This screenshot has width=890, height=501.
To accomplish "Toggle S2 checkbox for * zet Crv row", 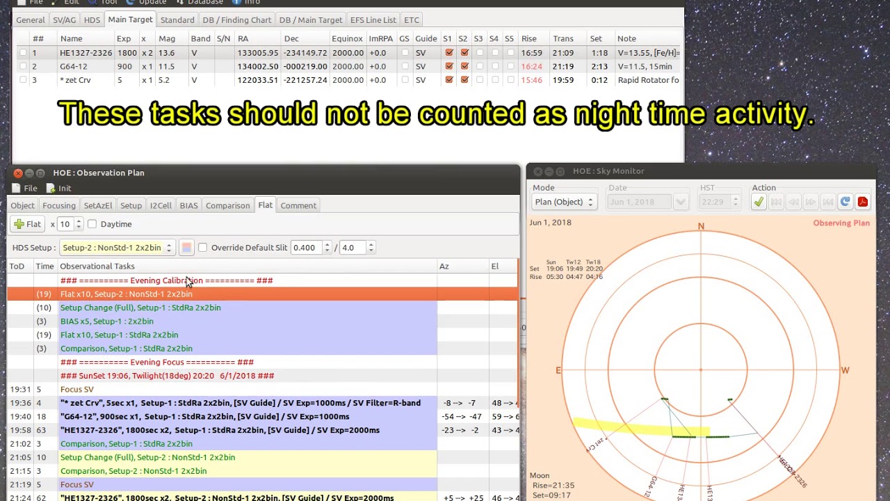I will click(x=464, y=80).
